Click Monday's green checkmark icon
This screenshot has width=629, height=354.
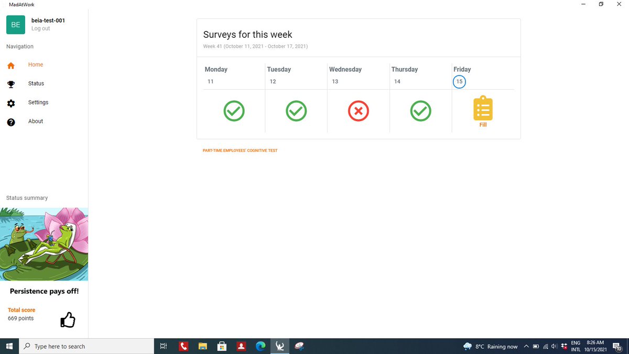[x=234, y=111]
